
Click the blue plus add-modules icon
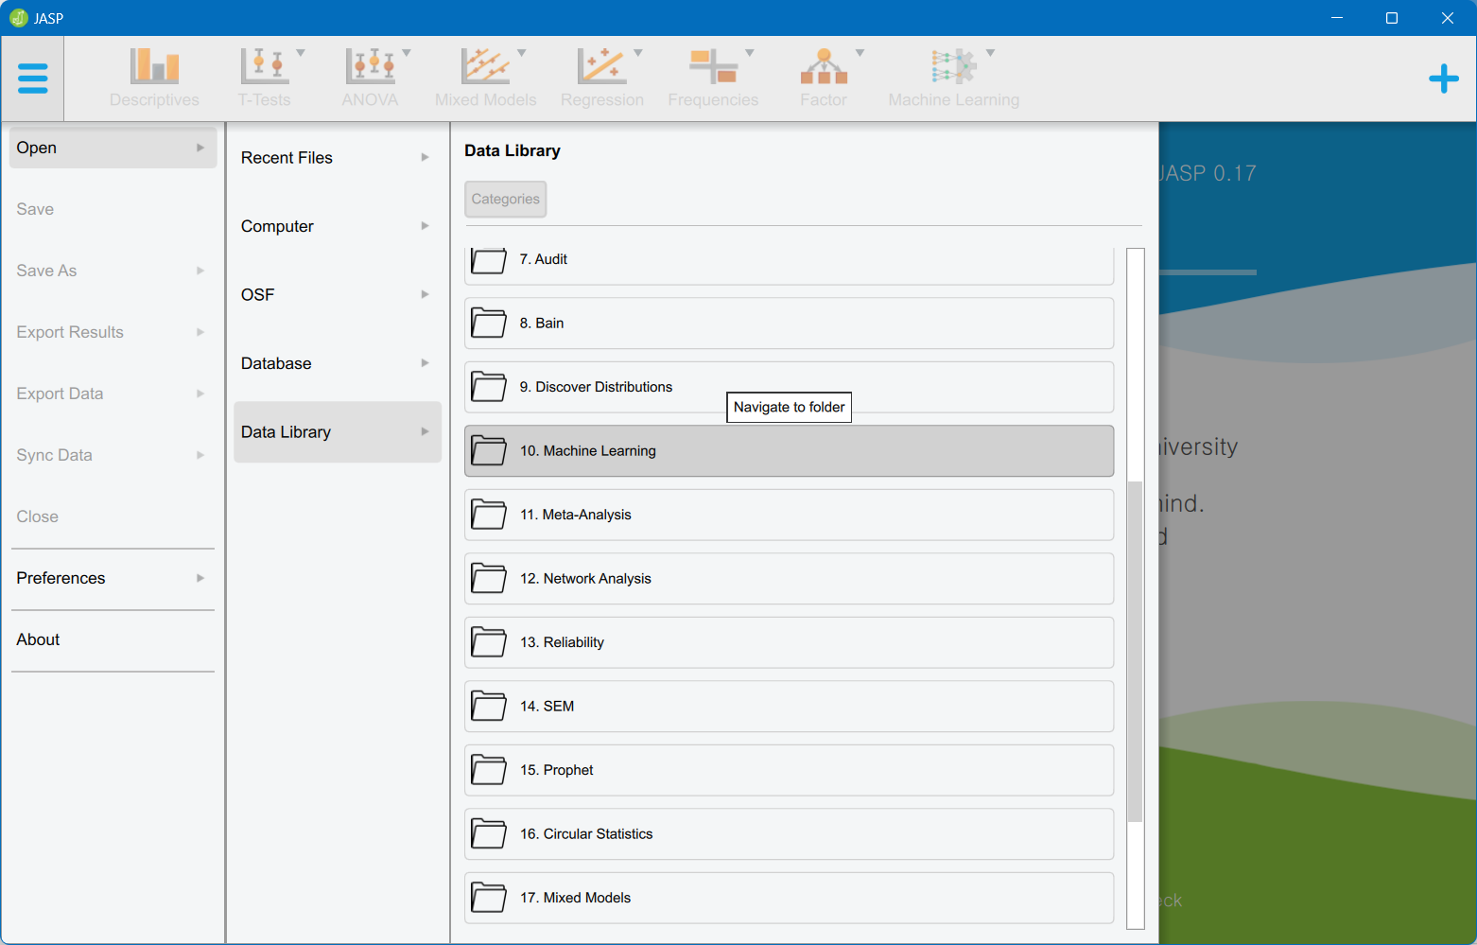[x=1443, y=79]
